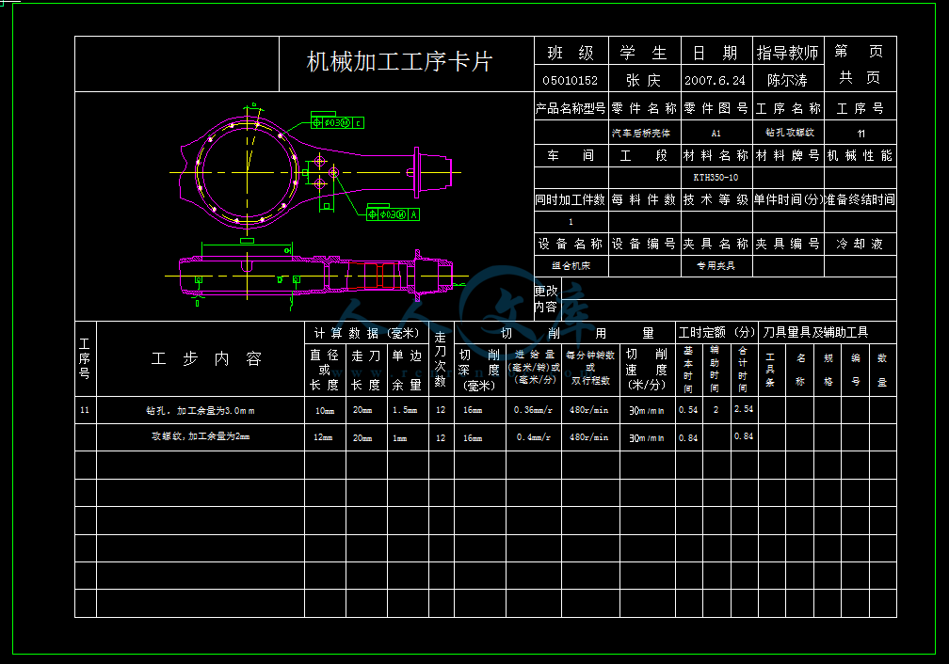
Task: Select the header 计算数据(毫米)
Action: [x=367, y=333]
